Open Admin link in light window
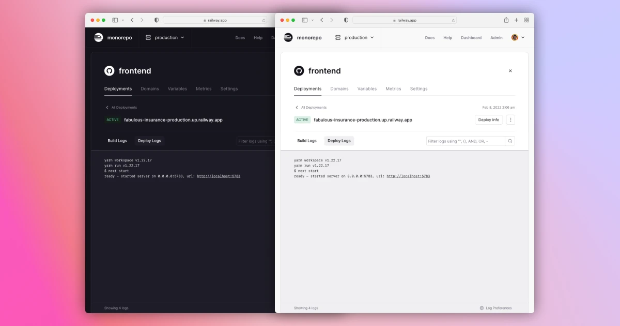This screenshot has height=326, width=620. pyautogui.click(x=497, y=38)
